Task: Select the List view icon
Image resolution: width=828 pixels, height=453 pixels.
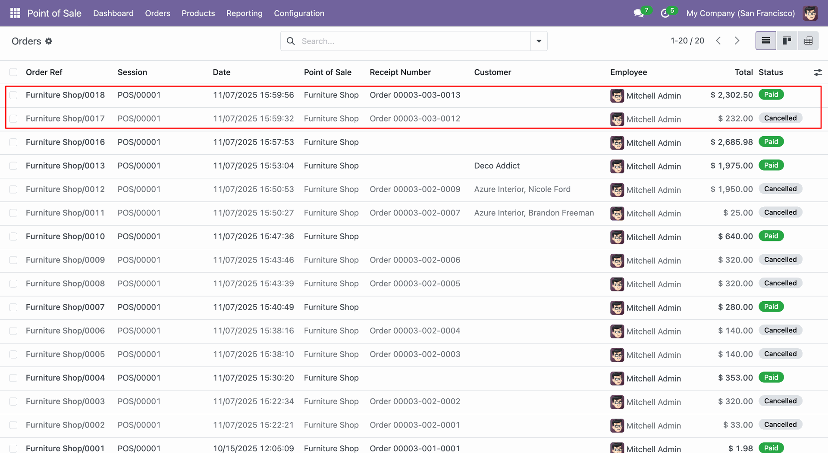Action: tap(765, 41)
